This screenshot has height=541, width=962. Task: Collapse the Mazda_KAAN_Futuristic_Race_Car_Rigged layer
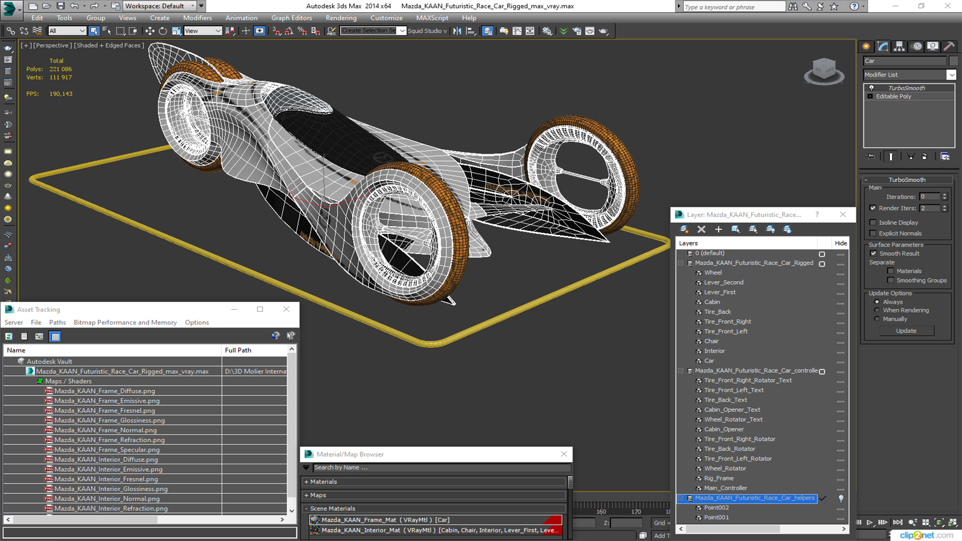681,263
